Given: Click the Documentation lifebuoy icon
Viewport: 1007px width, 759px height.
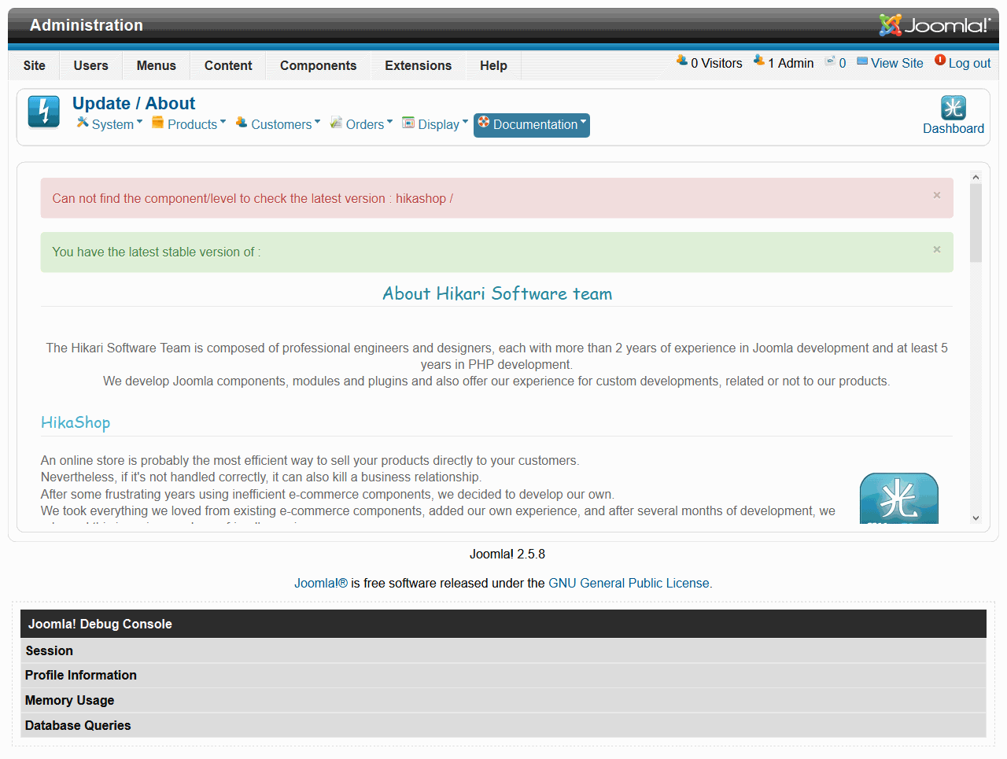Looking at the screenshot, I should 484,122.
